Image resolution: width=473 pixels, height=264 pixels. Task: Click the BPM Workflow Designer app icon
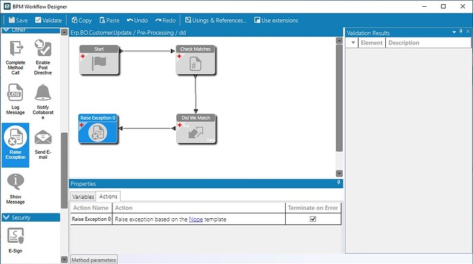pos(7,6)
